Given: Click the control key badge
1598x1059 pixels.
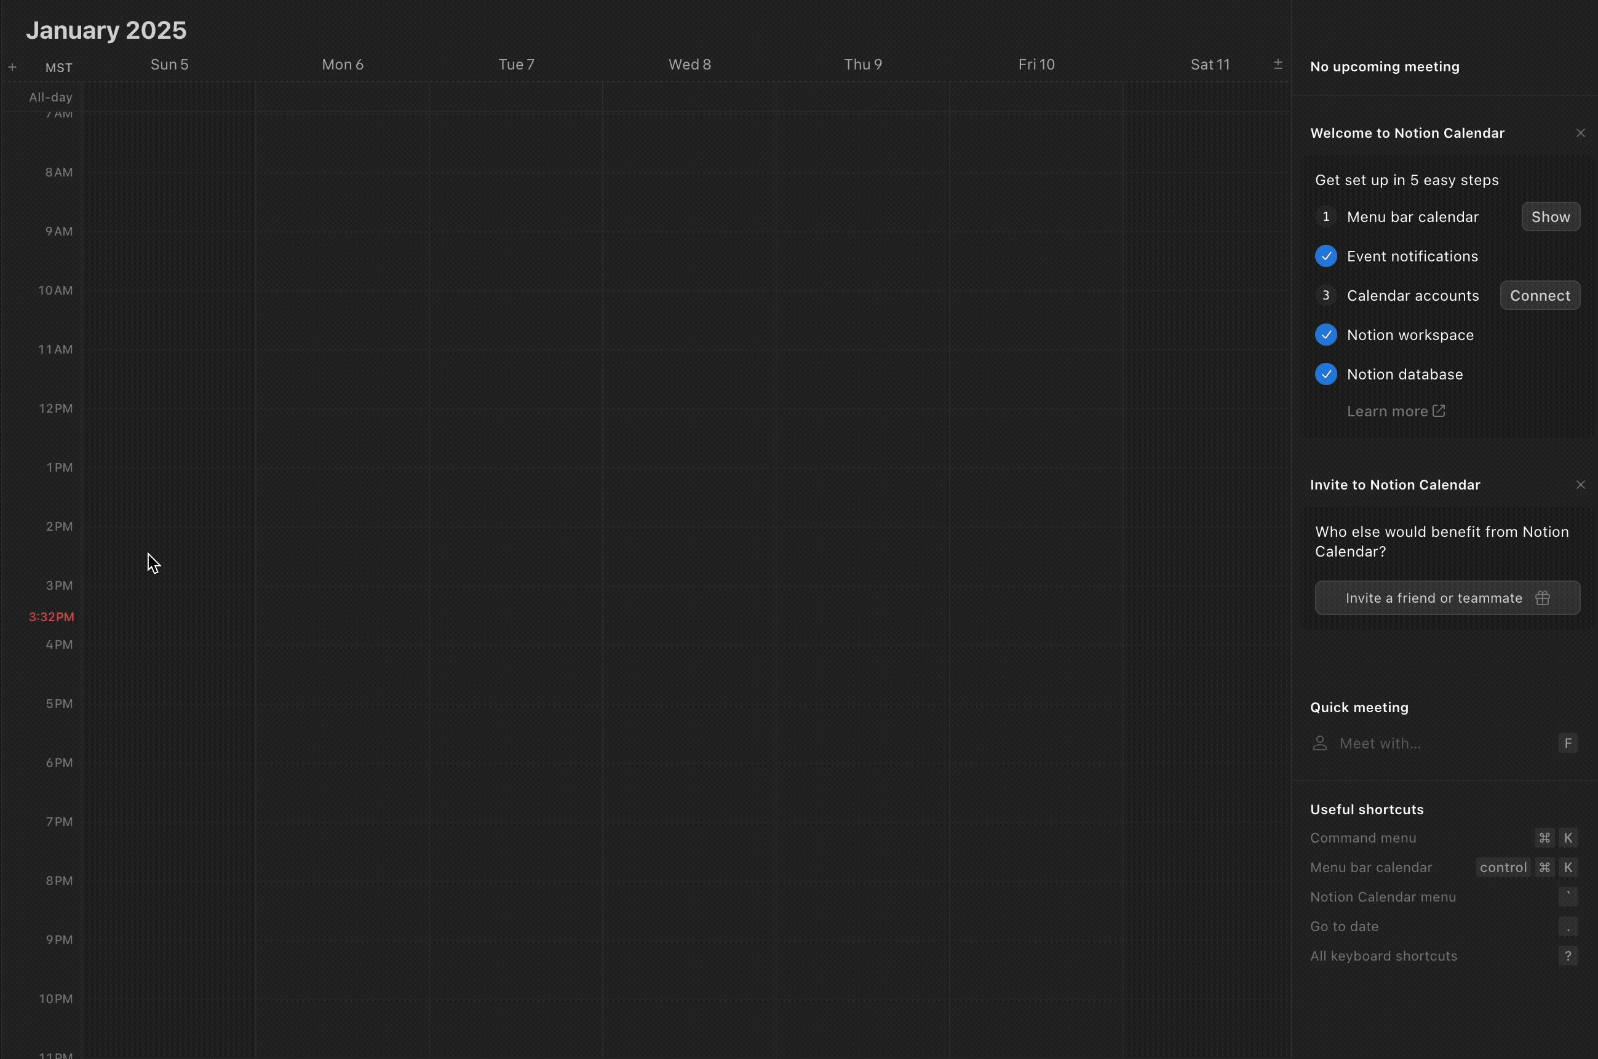Looking at the screenshot, I should pos(1503,868).
